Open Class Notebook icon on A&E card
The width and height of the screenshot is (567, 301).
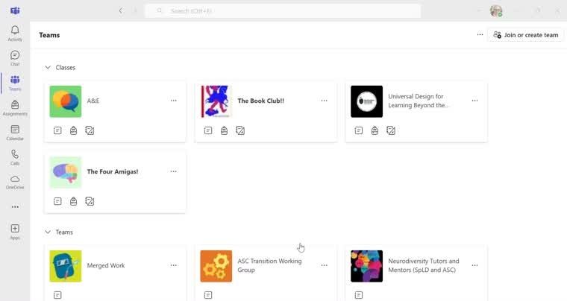pyautogui.click(x=90, y=130)
